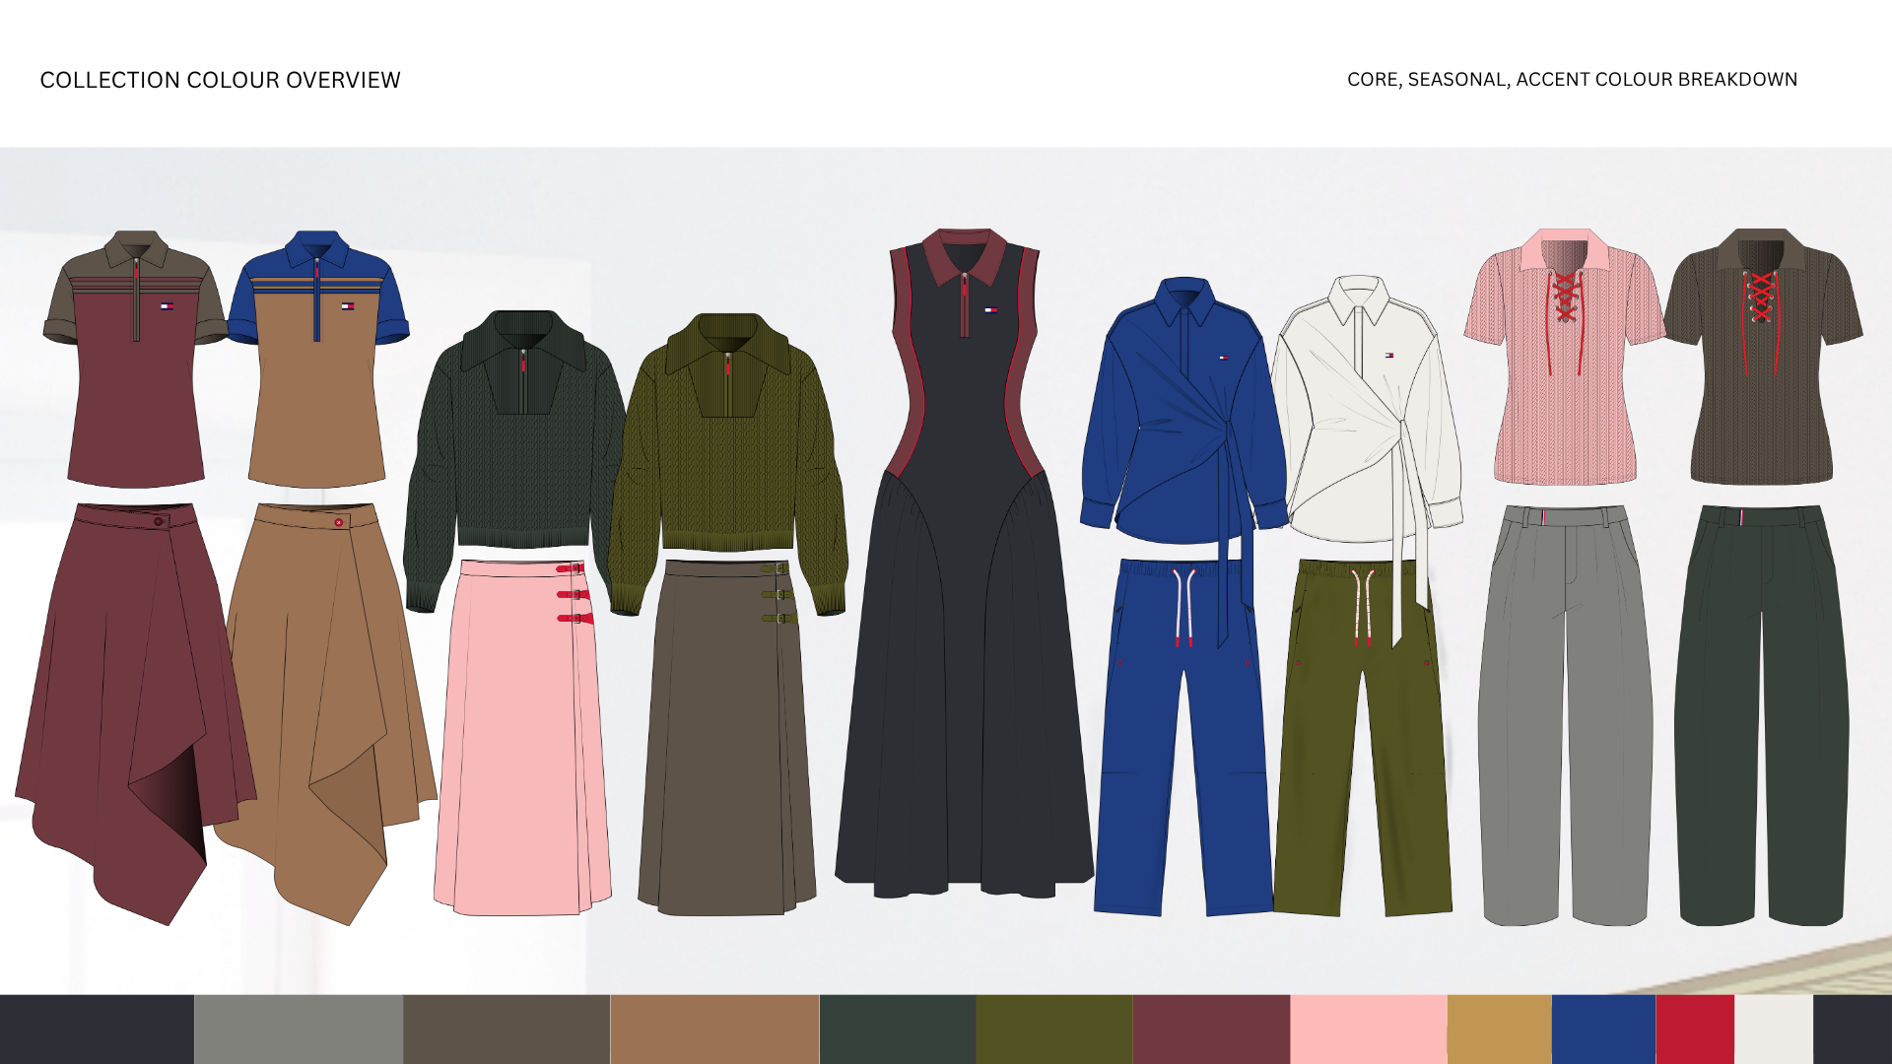Choose the camel tan colour swatch
Image resolution: width=1892 pixels, height=1064 pixels.
714,1029
